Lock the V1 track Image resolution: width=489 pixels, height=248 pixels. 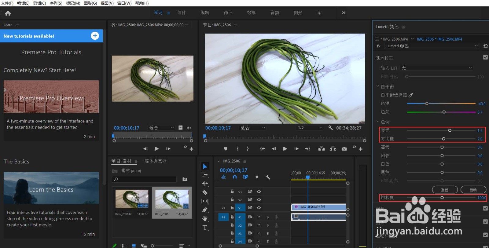coord(232,207)
